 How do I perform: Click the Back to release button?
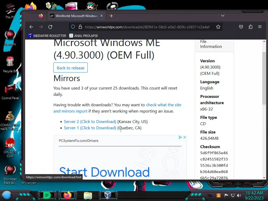[x=70, y=68]
